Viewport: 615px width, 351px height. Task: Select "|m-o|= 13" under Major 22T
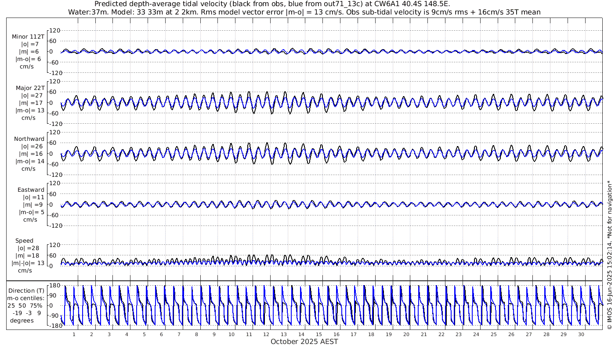coord(30,110)
